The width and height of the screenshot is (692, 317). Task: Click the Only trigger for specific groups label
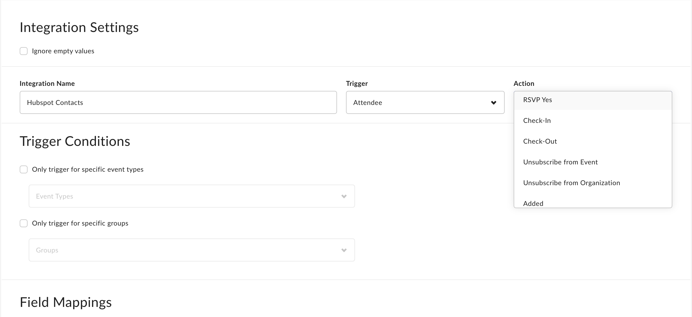80,223
